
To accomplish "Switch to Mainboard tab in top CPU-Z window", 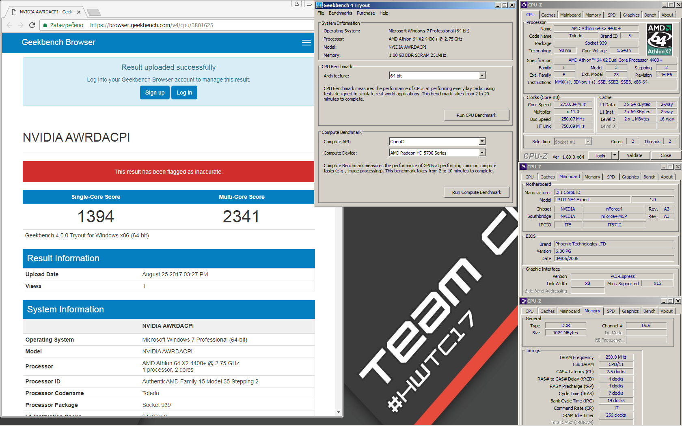I will click(x=570, y=15).
